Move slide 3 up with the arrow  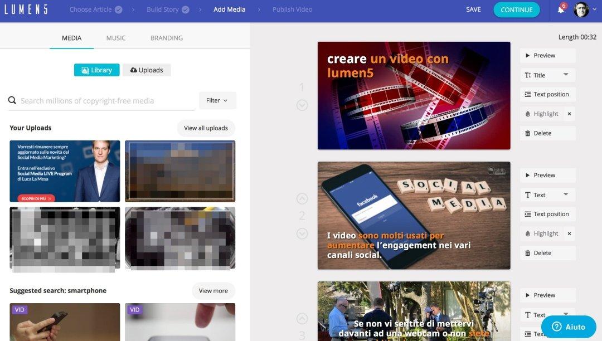[x=302, y=318]
